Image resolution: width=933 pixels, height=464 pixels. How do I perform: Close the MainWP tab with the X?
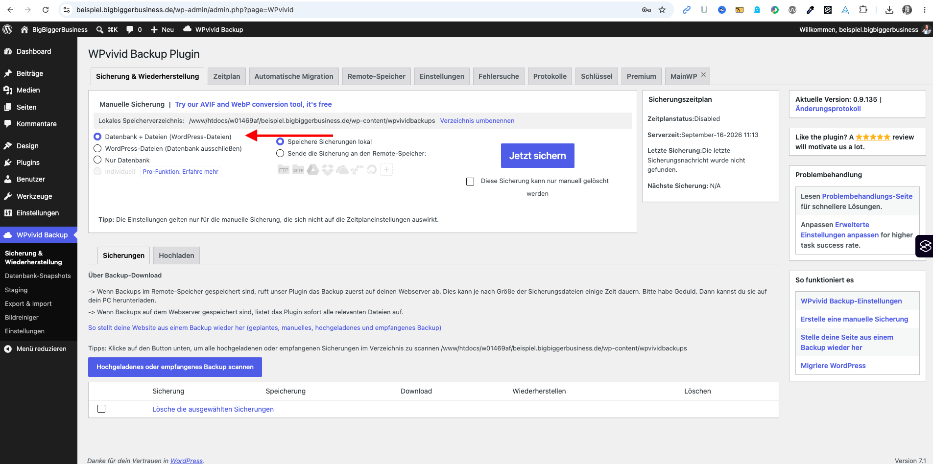tap(703, 75)
